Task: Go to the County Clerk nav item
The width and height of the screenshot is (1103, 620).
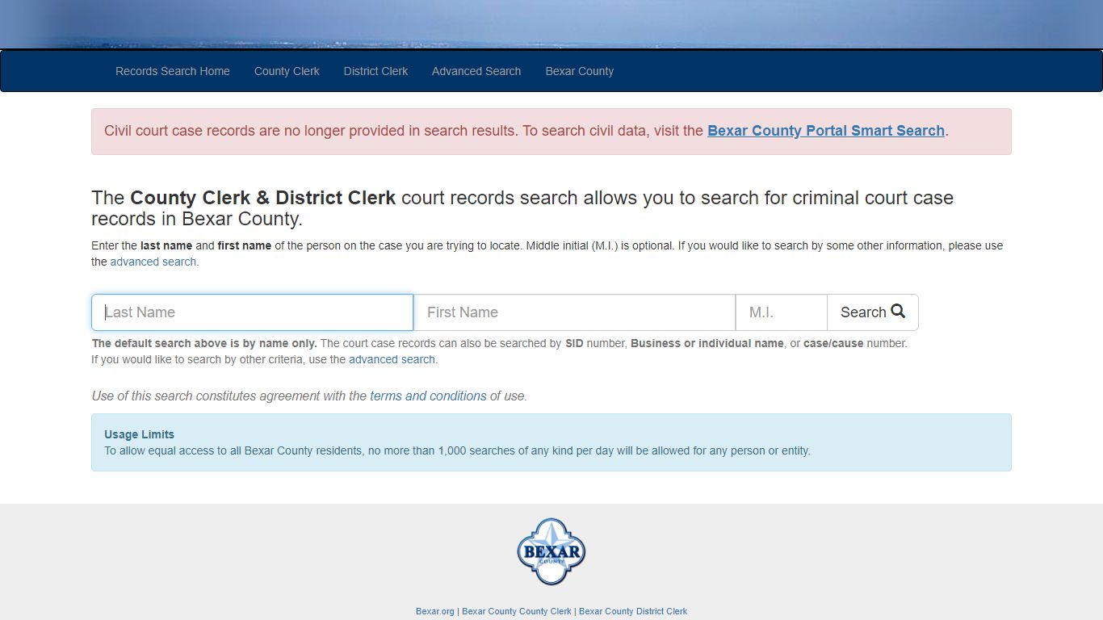Action: tap(287, 71)
